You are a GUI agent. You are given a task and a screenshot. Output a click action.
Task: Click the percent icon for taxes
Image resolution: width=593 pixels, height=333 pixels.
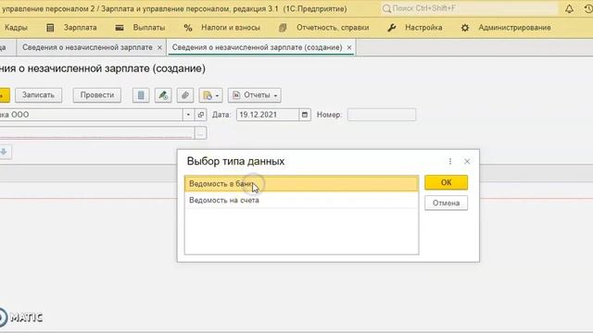pos(187,28)
